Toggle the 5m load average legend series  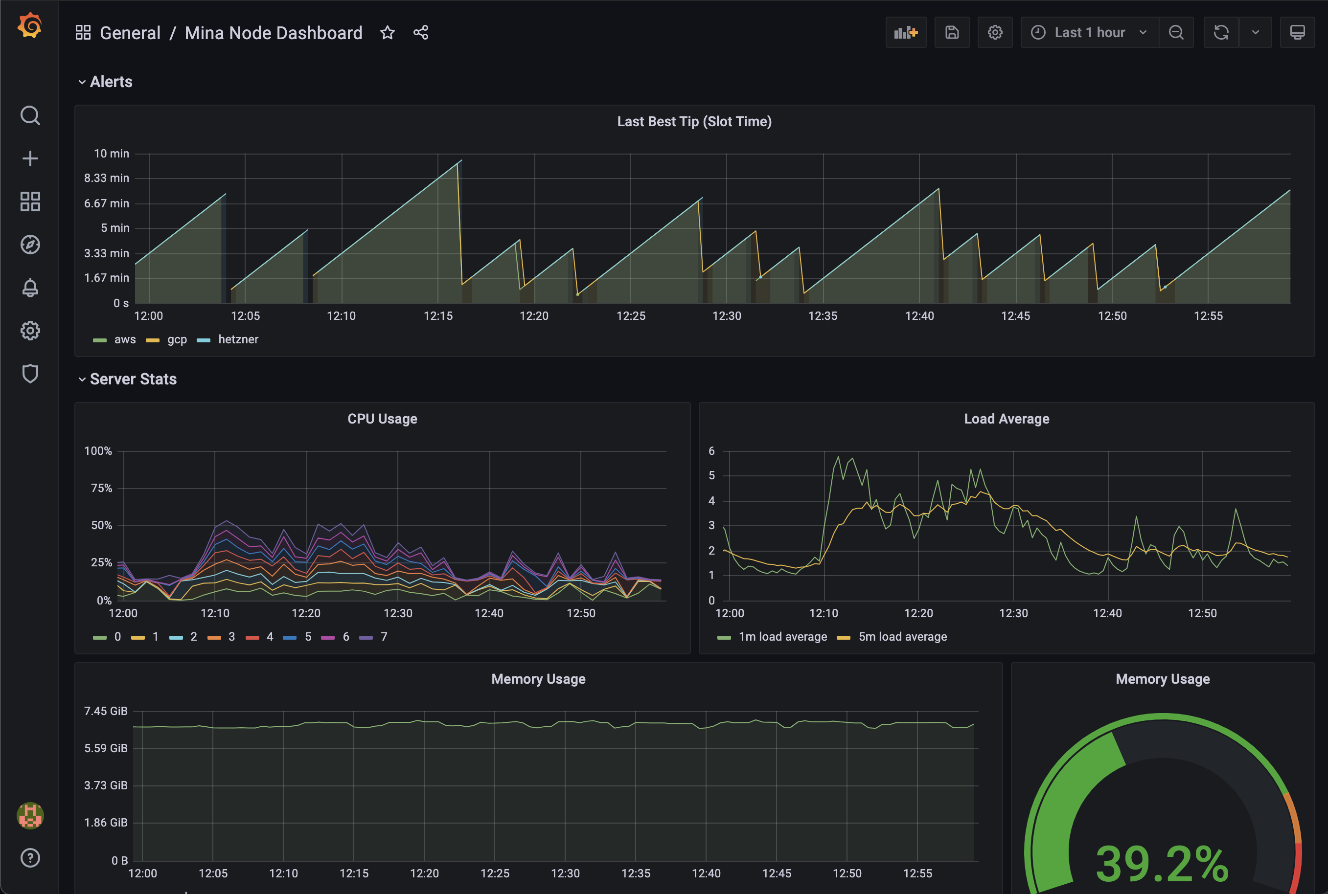click(902, 637)
